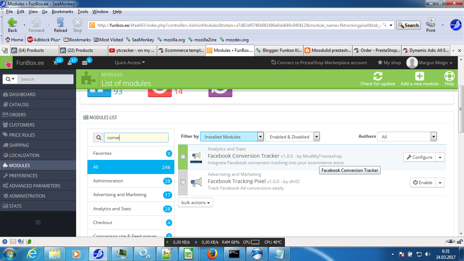
Task: Click Enable for Facebook Tracking Pixel
Action: click(x=423, y=183)
